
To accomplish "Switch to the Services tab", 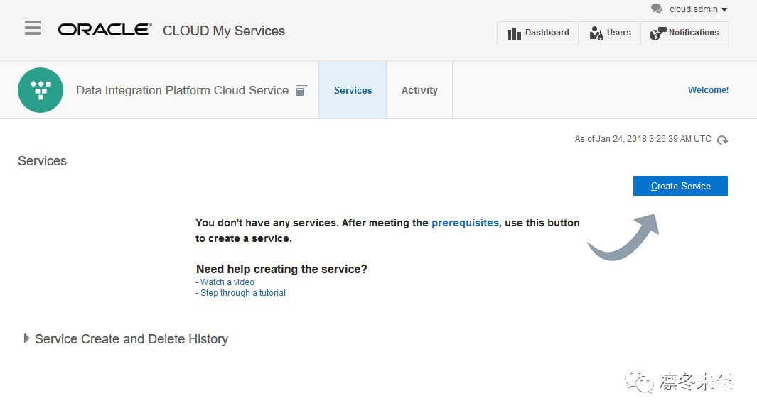I will coord(353,90).
